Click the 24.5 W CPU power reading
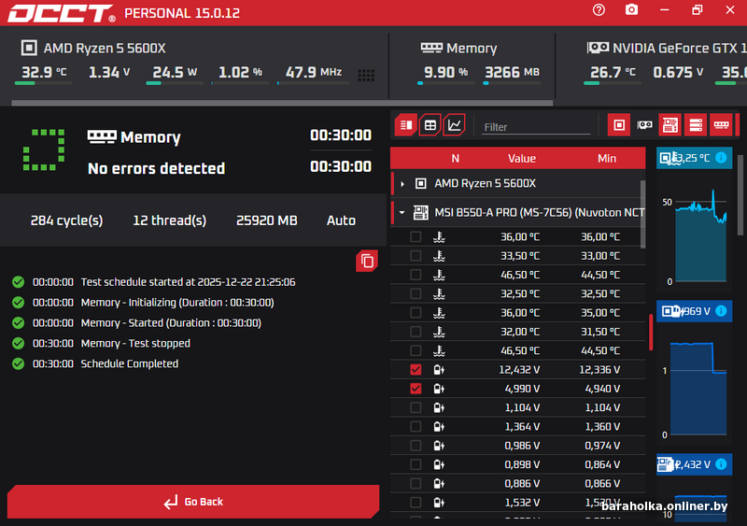Screen dimensions: 747x526 175,72
